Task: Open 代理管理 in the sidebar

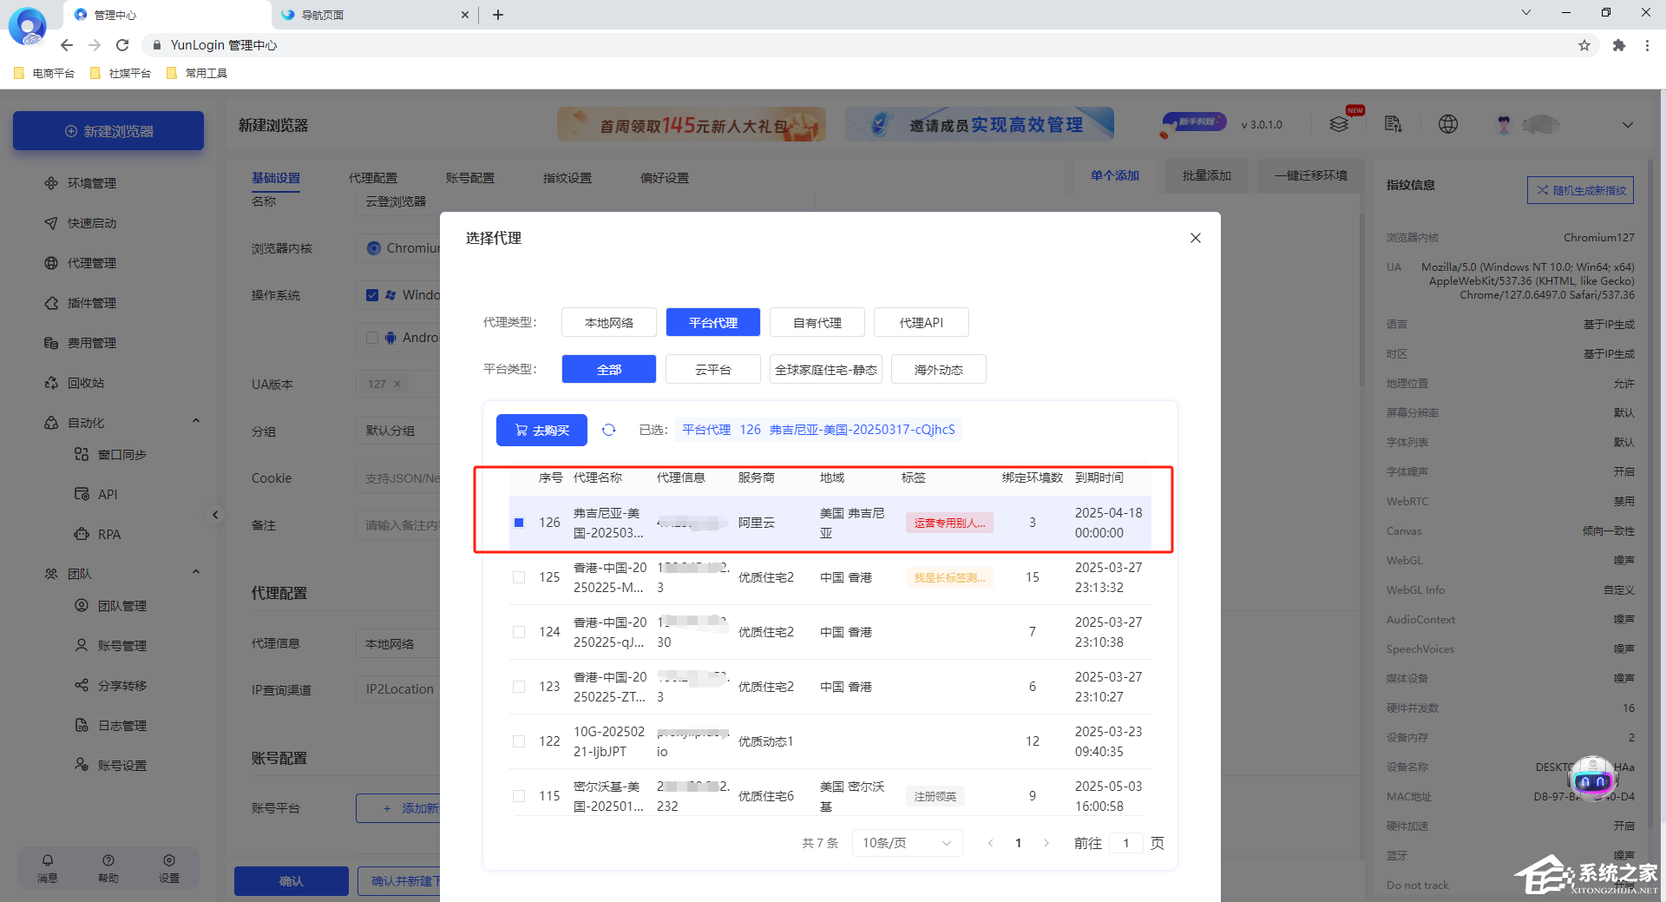Action: tap(90, 262)
